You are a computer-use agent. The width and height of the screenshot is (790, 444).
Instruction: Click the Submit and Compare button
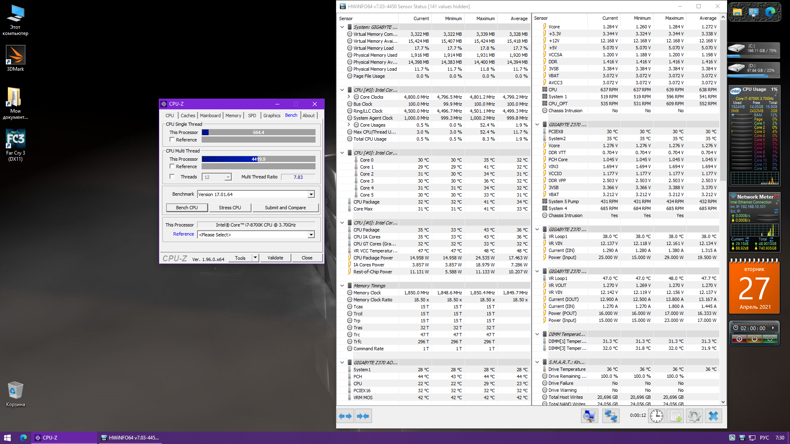(x=285, y=208)
